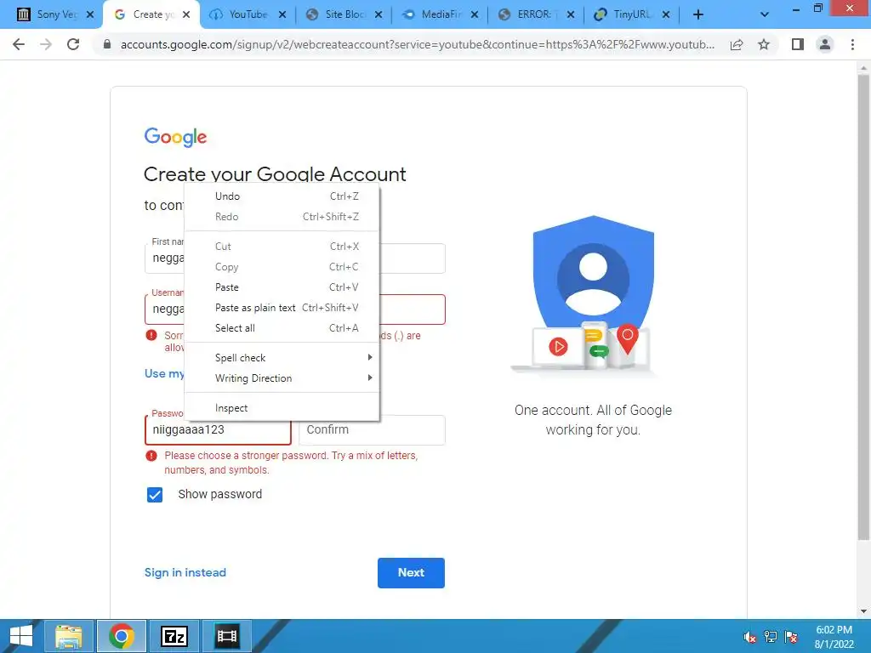Close the Site Blocked tab
This screenshot has width=871, height=653.
click(379, 14)
